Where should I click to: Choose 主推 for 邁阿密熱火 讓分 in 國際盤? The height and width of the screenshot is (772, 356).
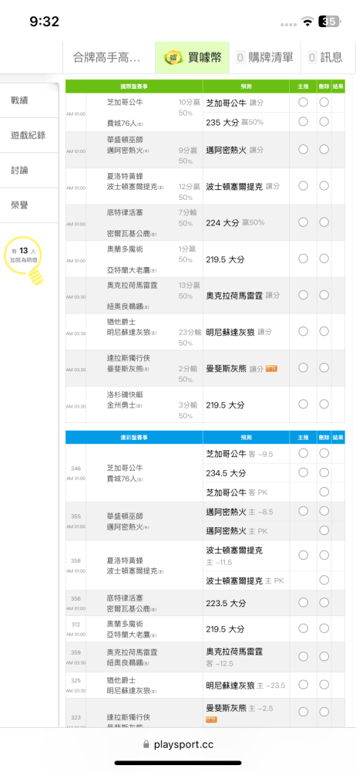303,149
